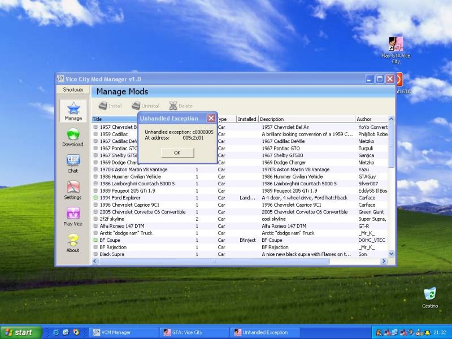Toggle status box for 1986 Hummer Civilian Vehicle

[95, 176]
